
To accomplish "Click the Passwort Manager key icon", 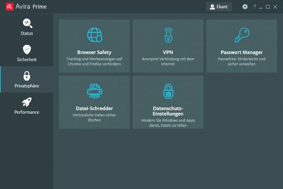I will click(x=242, y=35).
